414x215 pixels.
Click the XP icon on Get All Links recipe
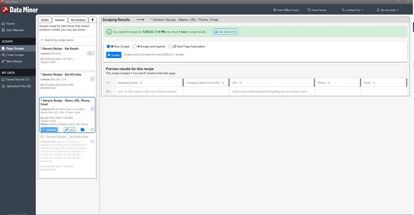click(x=92, y=79)
